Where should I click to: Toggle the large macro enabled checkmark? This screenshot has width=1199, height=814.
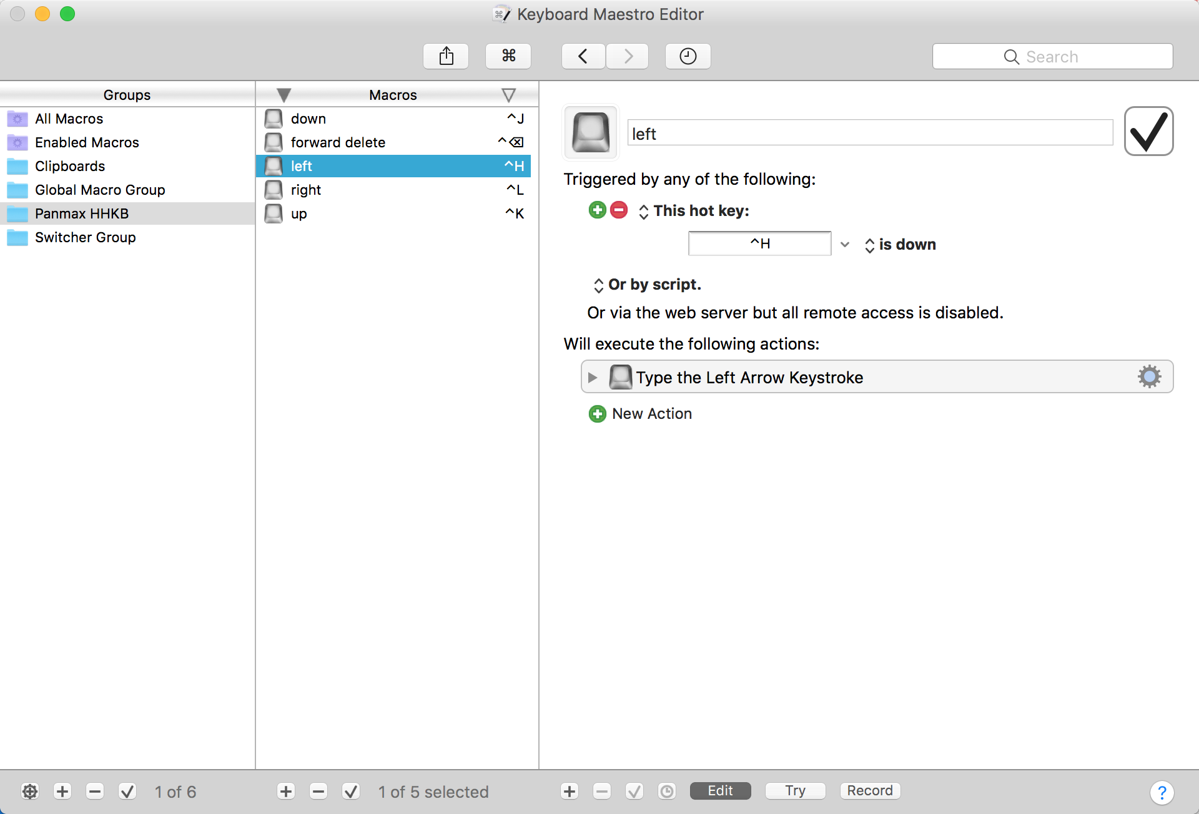tap(1148, 131)
